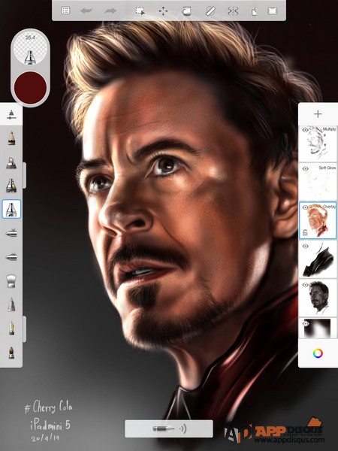Viewport: 338px width, 451px height.
Task: Open the color wheel editor
Action: click(318, 353)
